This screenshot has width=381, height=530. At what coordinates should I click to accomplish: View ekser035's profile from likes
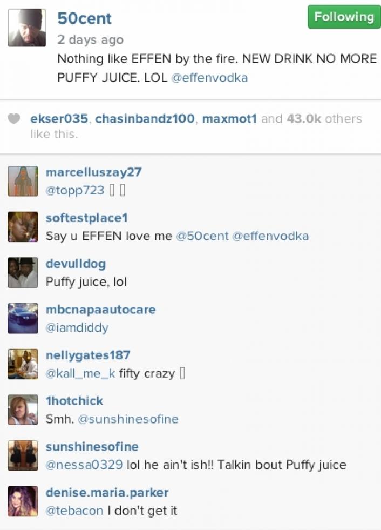pos(59,119)
